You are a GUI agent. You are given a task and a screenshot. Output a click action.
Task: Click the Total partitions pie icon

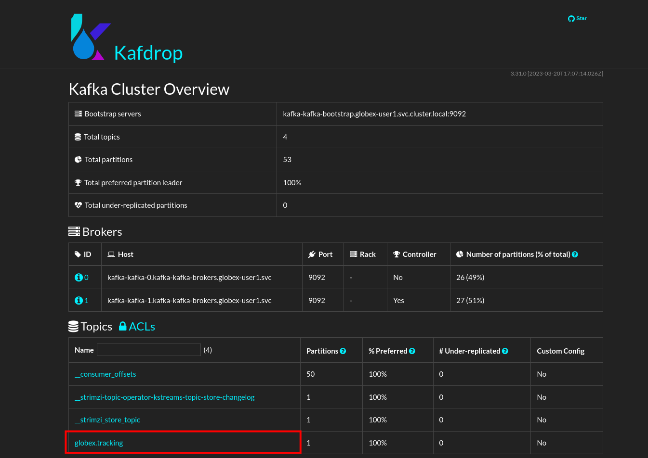(78, 160)
